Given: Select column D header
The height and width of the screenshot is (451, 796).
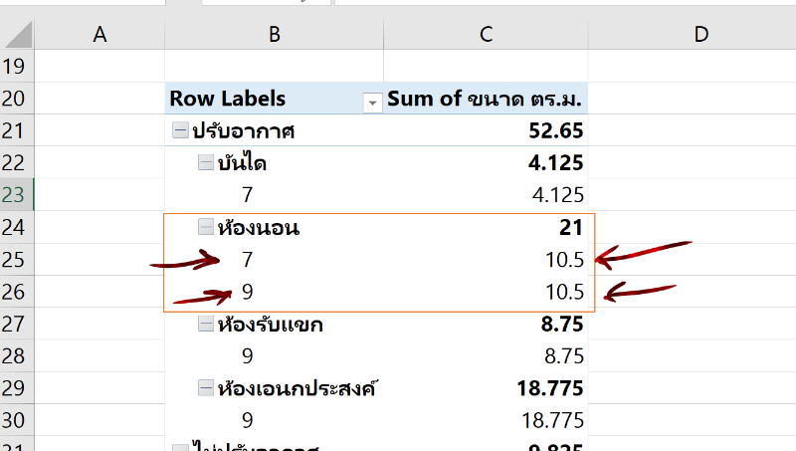Looking at the screenshot, I should point(700,35).
